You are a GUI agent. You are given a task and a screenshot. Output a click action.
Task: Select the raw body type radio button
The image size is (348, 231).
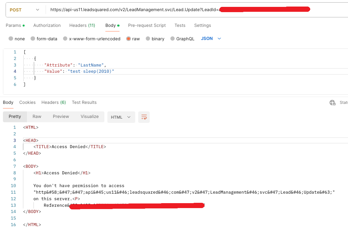pos(128,39)
